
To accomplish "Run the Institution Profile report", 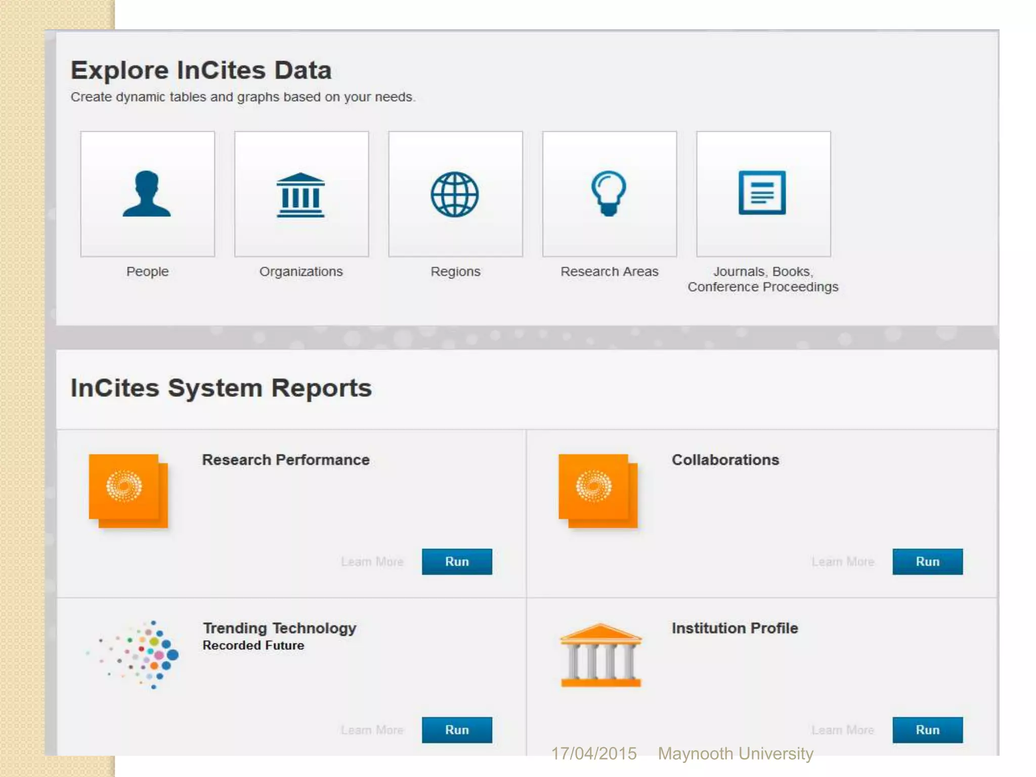I will (927, 729).
